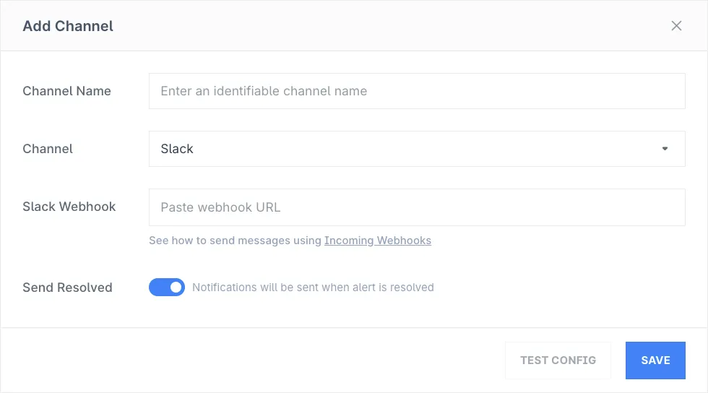Click the white knob of the Send Resolved switch

176,288
